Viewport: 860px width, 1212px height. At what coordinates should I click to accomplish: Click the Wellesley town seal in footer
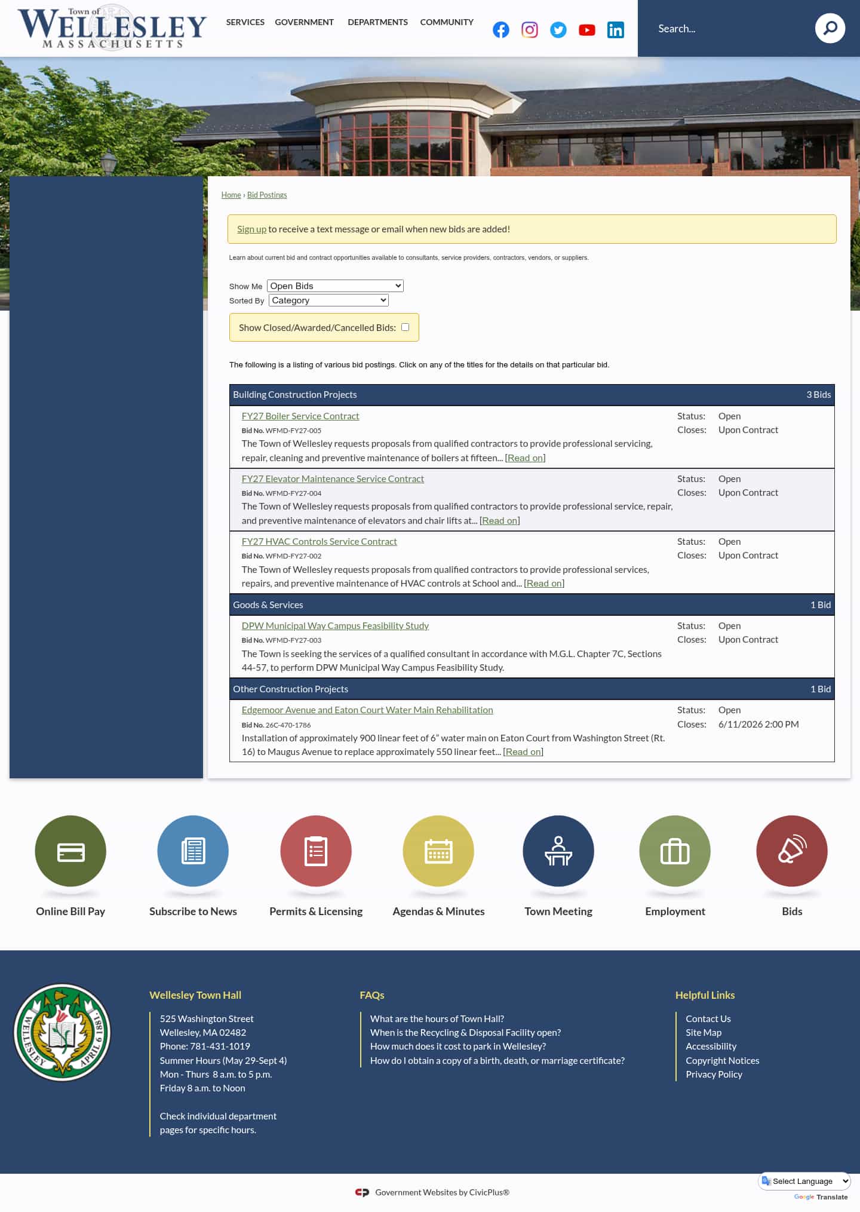tap(62, 1032)
